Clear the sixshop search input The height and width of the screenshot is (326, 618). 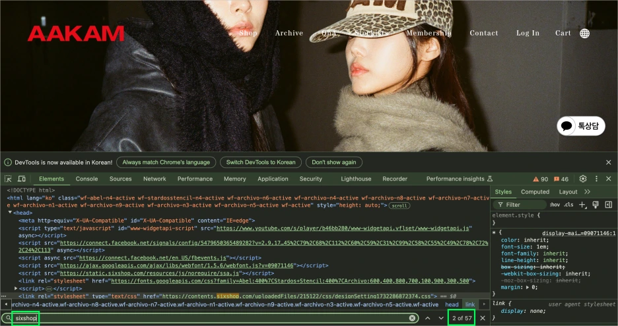[412, 318]
